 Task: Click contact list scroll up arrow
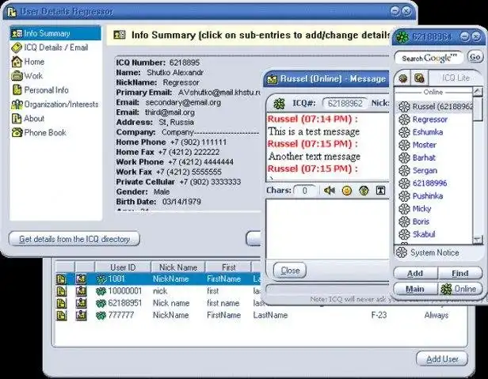478,92
